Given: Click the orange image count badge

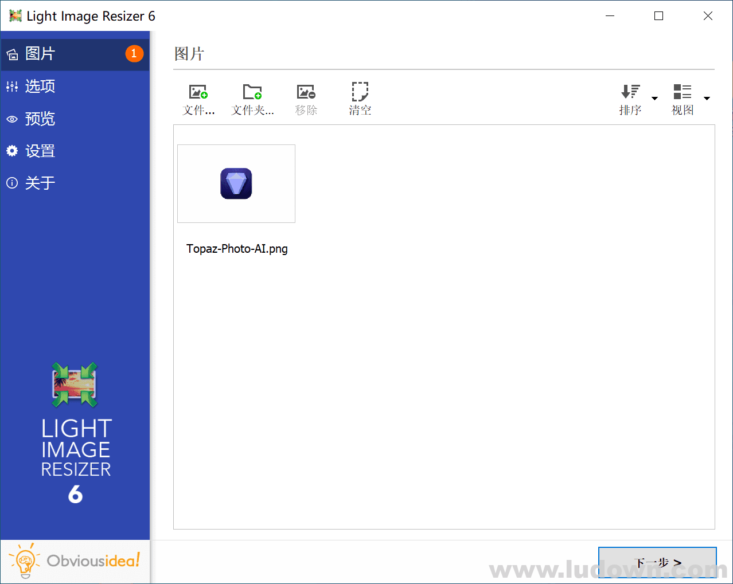Looking at the screenshot, I should click(134, 54).
